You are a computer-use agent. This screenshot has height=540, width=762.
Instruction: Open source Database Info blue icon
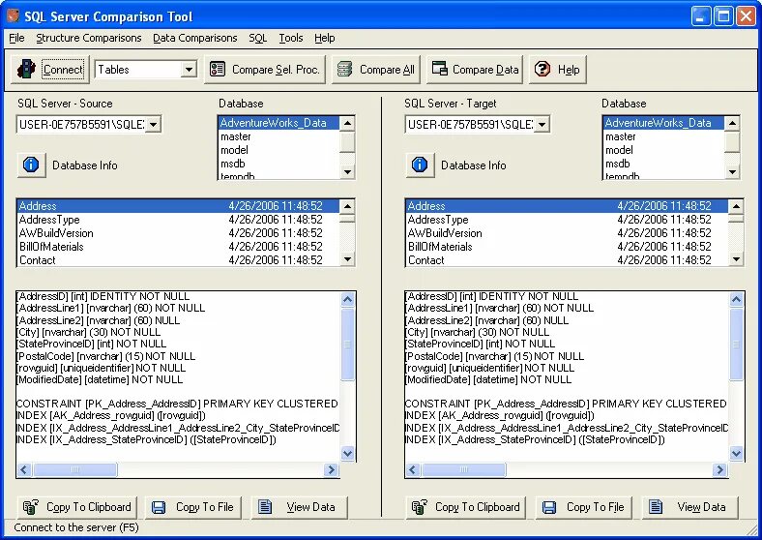click(x=31, y=165)
